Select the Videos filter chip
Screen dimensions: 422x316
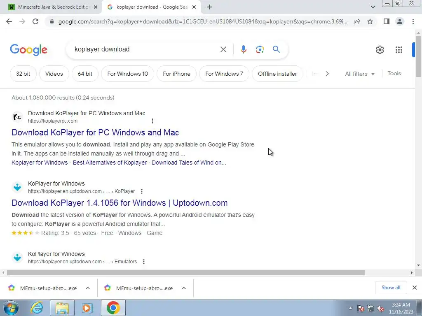coord(54,74)
